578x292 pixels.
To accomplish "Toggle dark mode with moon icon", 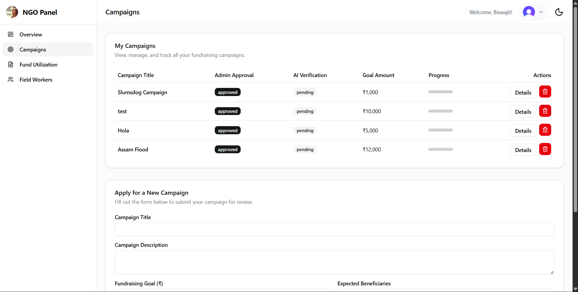I will click(559, 12).
